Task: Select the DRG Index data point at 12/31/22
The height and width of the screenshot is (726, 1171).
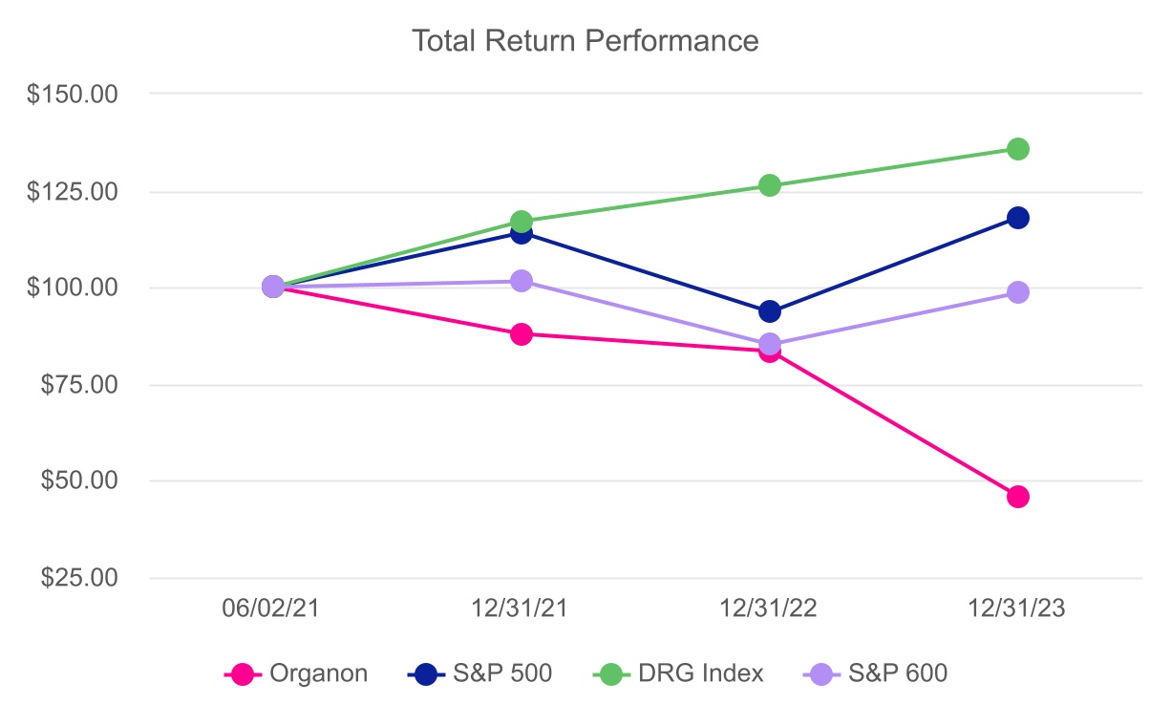Action: [x=770, y=185]
